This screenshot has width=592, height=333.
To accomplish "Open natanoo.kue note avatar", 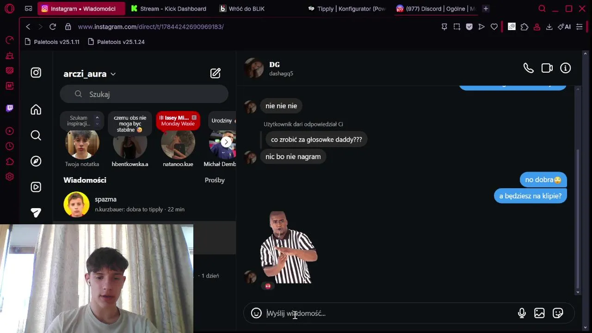I will point(178,144).
